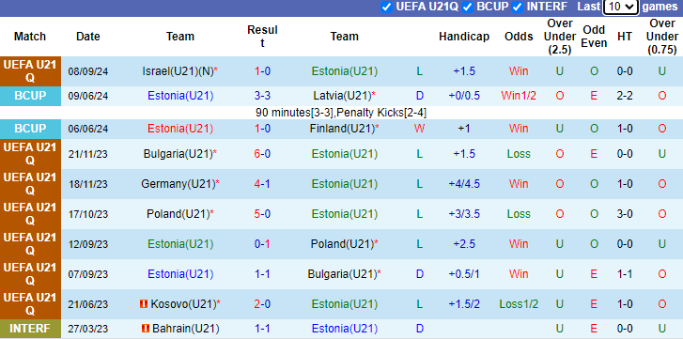
Task: Click the date 17/10/23
Action: (88, 214)
